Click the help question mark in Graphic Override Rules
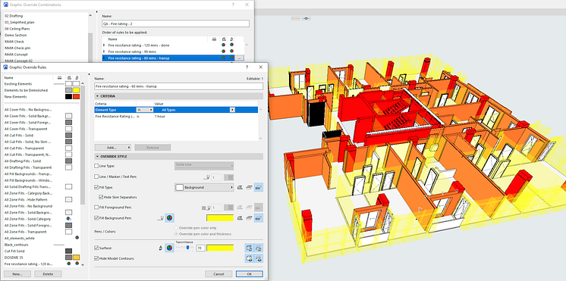The image size is (566, 281). (247, 67)
